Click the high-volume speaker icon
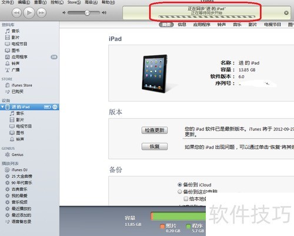This screenshot has height=236, width=294. pyautogui.click(x=104, y=13)
